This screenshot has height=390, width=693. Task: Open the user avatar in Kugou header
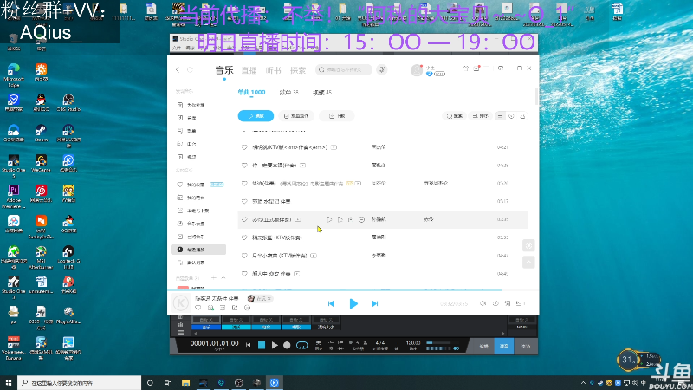[x=417, y=70]
